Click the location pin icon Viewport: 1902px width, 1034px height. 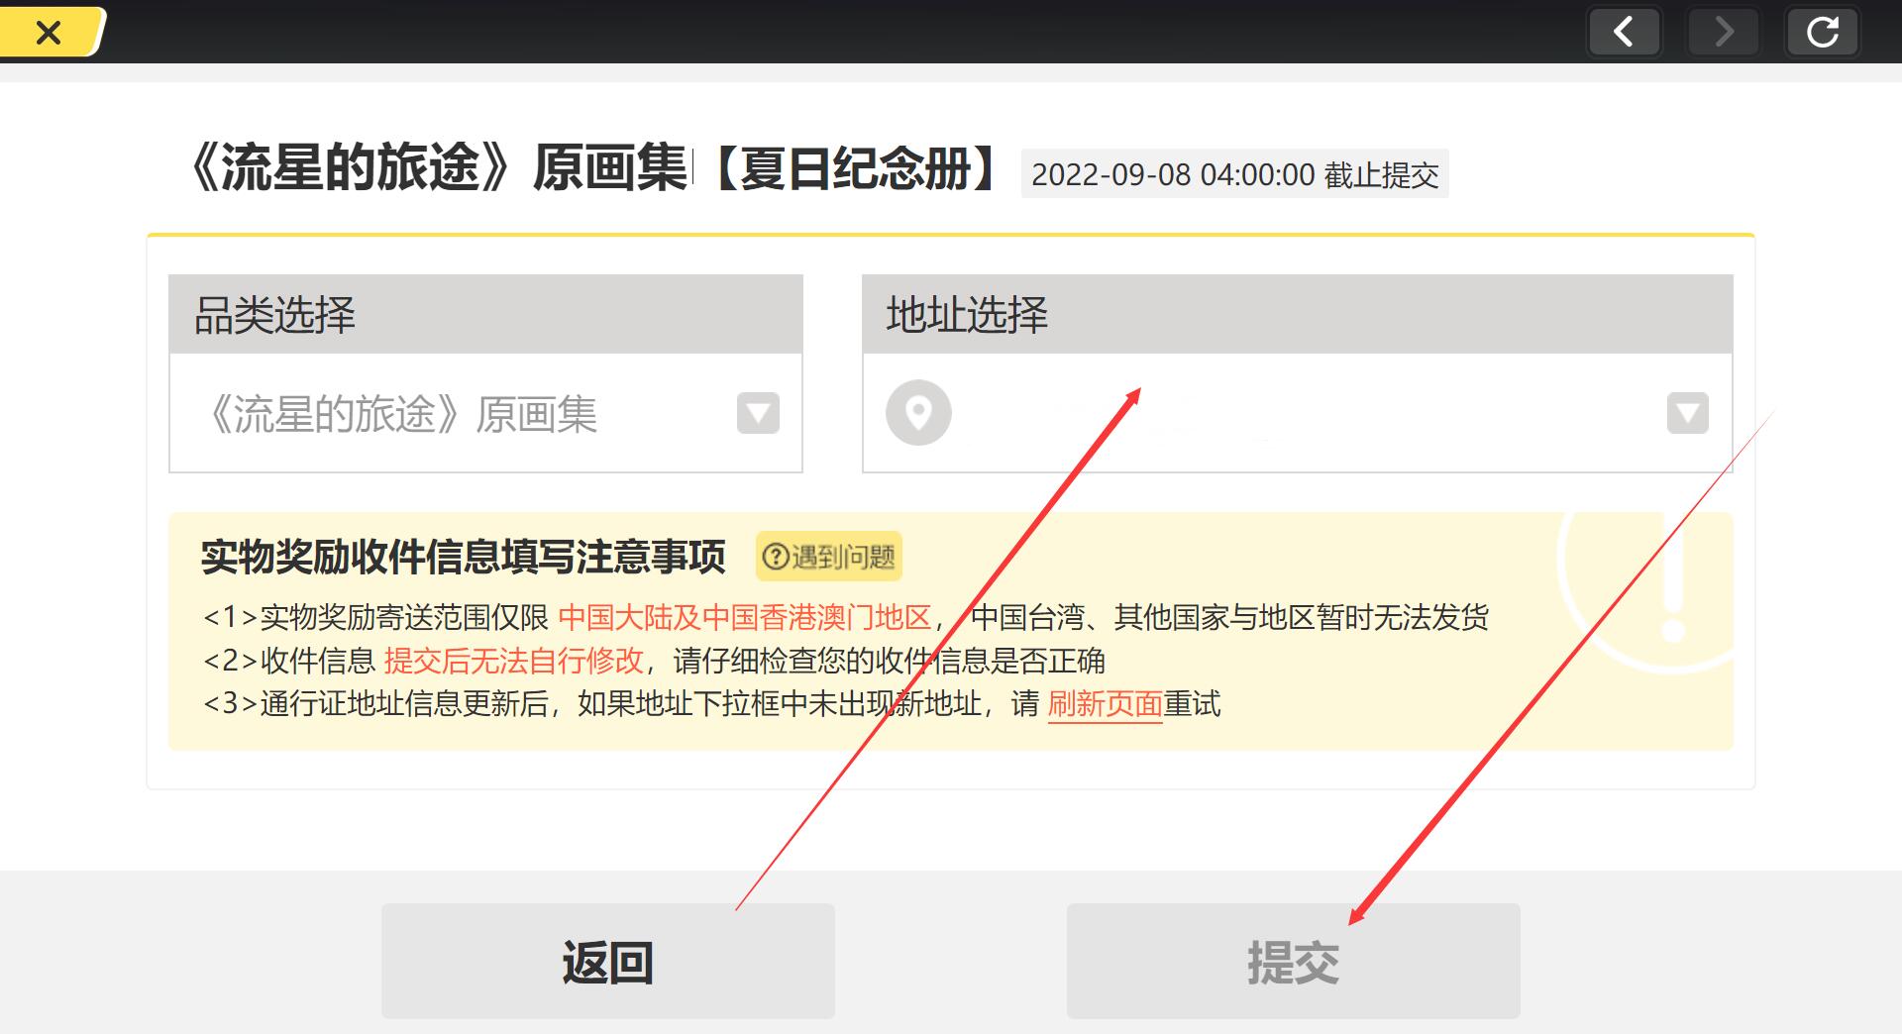918,412
